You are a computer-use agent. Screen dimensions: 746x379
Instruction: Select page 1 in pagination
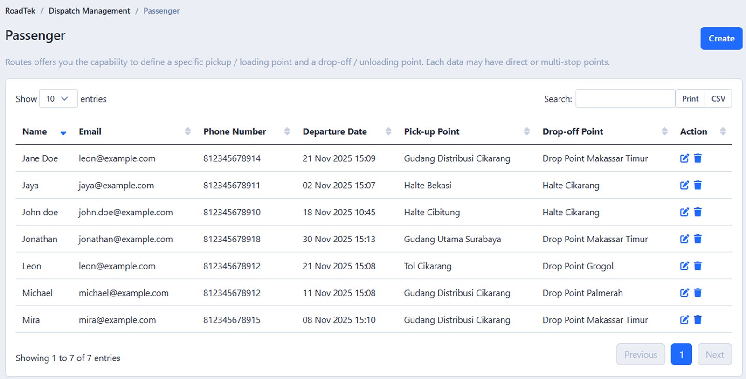[681, 355]
